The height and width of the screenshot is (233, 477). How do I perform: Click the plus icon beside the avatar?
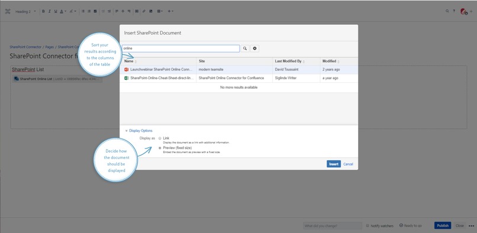(x=471, y=12)
